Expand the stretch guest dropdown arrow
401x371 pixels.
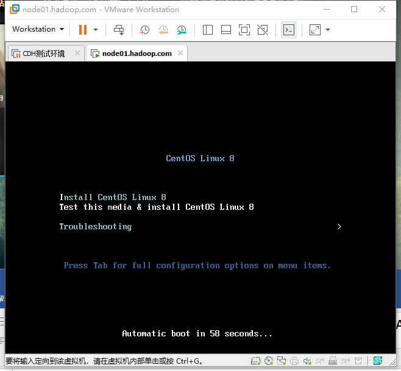coord(328,30)
